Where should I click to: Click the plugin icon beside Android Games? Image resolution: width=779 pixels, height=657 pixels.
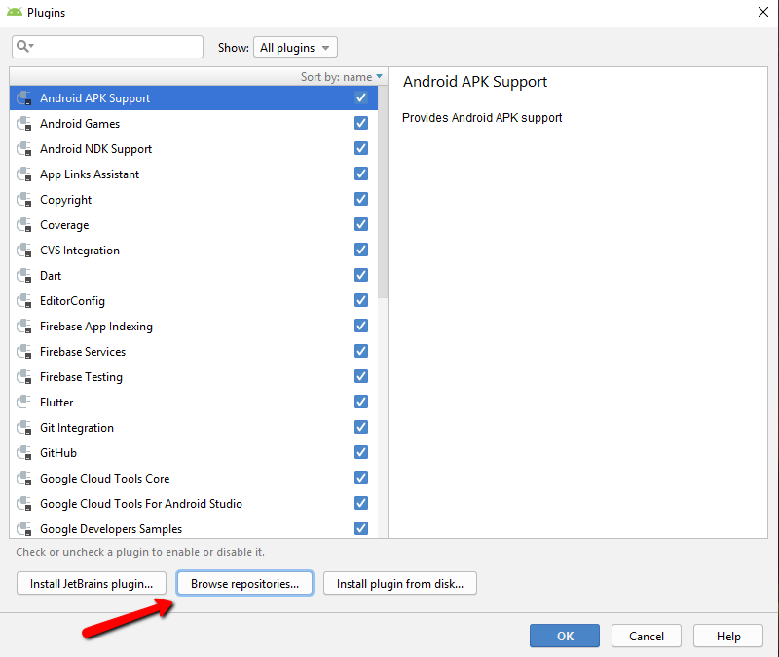click(x=23, y=124)
